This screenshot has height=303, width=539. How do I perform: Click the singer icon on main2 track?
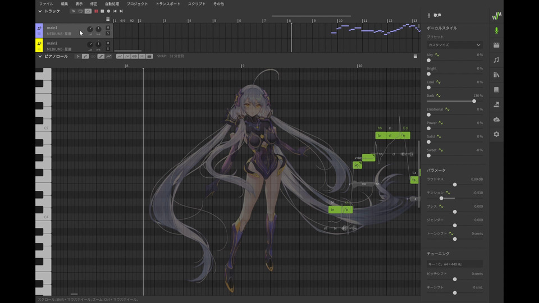[x=39, y=44]
